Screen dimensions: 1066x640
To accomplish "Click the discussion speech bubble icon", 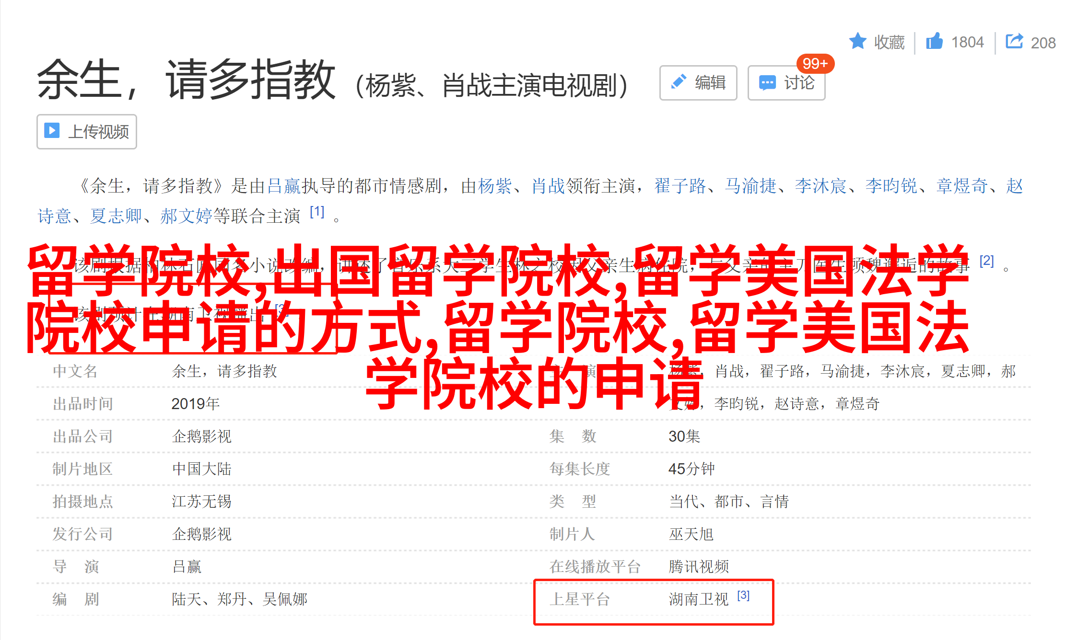I will (x=767, y=83).
